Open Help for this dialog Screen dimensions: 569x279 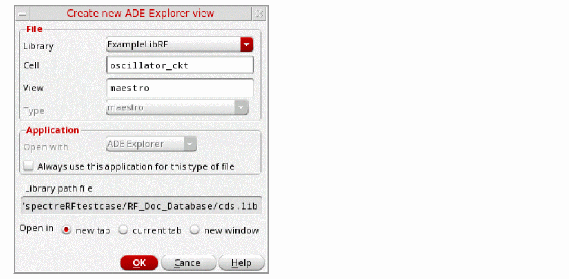[241, 263]
